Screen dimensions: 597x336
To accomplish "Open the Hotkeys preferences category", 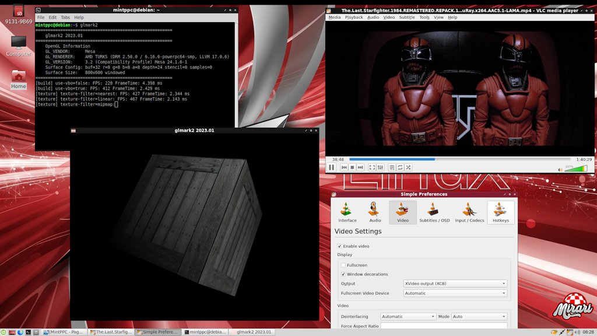I will click(x=501, y=212).
